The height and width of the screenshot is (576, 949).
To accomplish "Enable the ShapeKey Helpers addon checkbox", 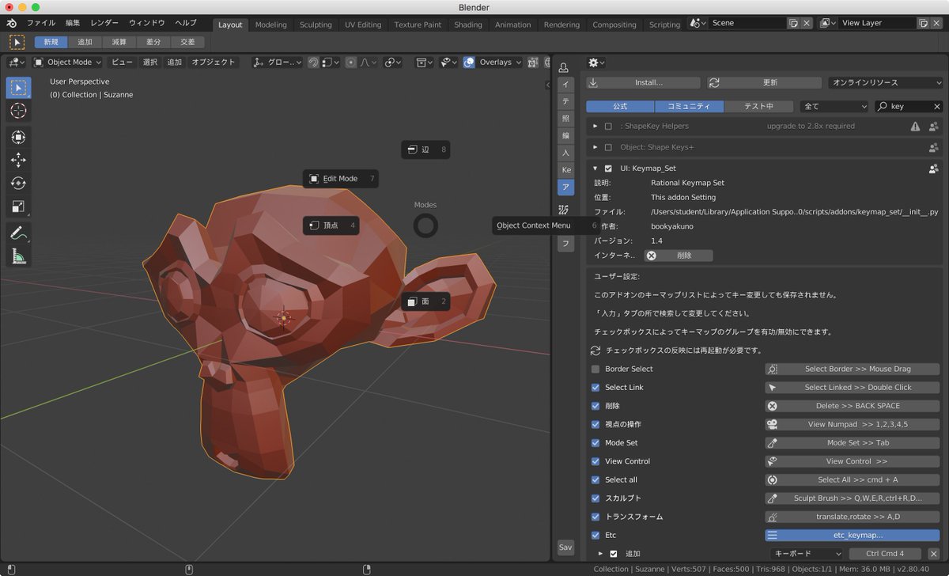I will click(608, 126).
